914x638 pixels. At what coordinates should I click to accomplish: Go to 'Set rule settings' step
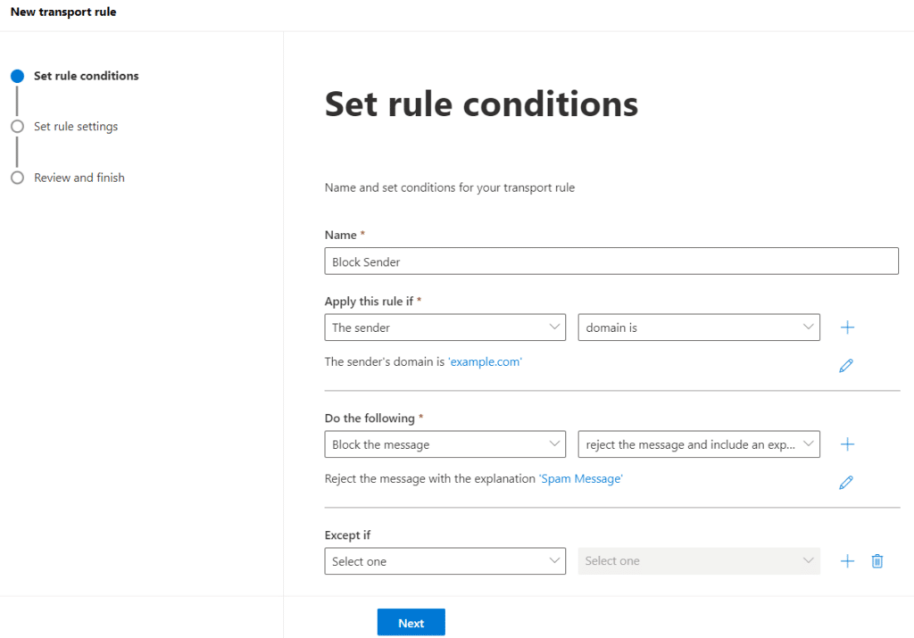pyautogui.click(x=76, y=127)
